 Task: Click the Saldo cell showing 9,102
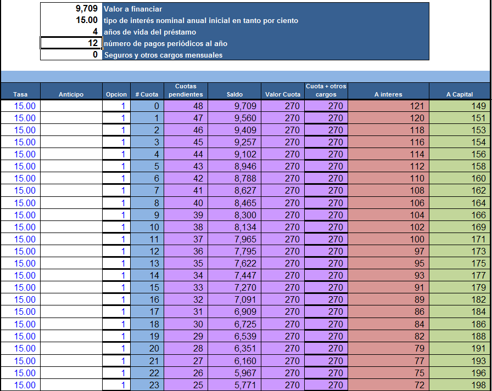tap(234, 154)
